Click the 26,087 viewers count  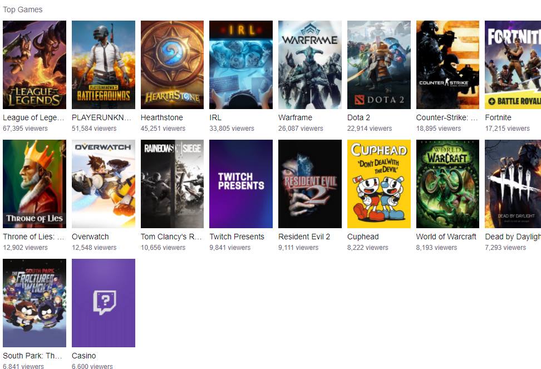[301, 129]
